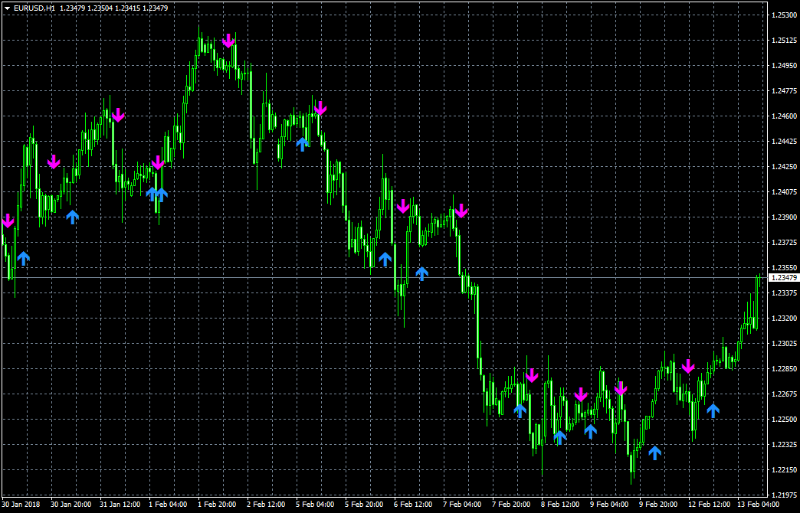Click the current price tag 1.23479 on the scale

pos(784,278)
